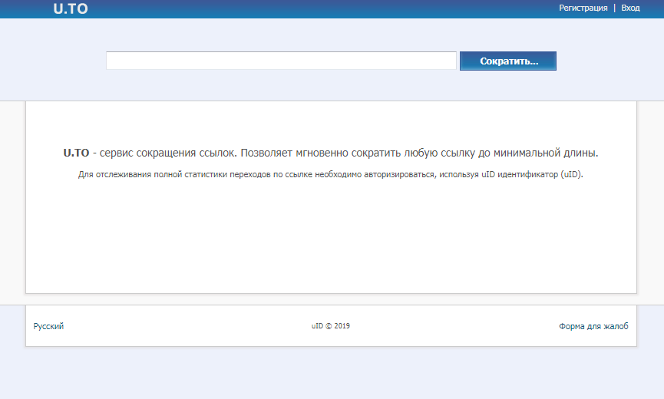Open the Форма для жалоб link
The width and height of the screenshot is (664, 399).
tap(593, 326)
